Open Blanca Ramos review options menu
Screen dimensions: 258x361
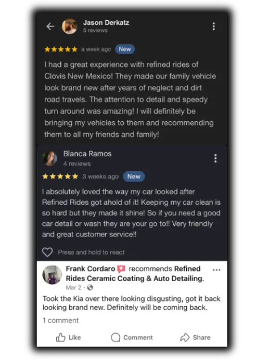pyautogui.click(x=215, y=158)
